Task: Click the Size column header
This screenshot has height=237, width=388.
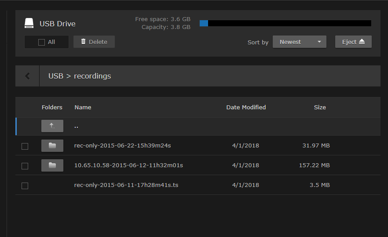Action: (x=320, y=107)
